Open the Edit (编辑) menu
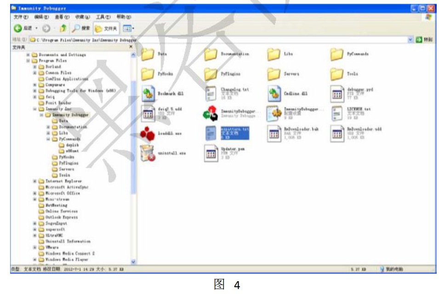439x295 pixels. [41, 17]
